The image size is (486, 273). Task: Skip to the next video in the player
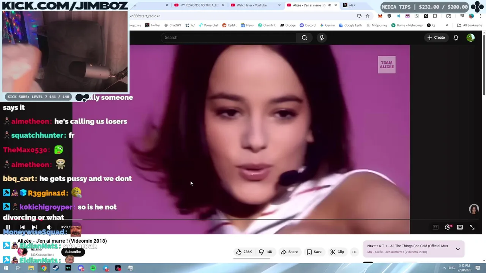[x=35, y=227]
